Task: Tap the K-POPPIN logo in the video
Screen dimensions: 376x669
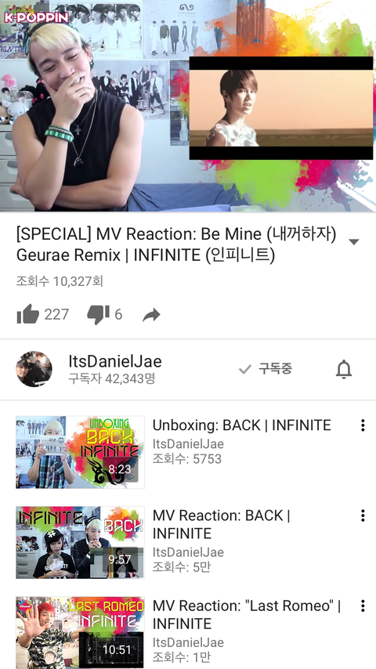Action: (x=37, y=16)
